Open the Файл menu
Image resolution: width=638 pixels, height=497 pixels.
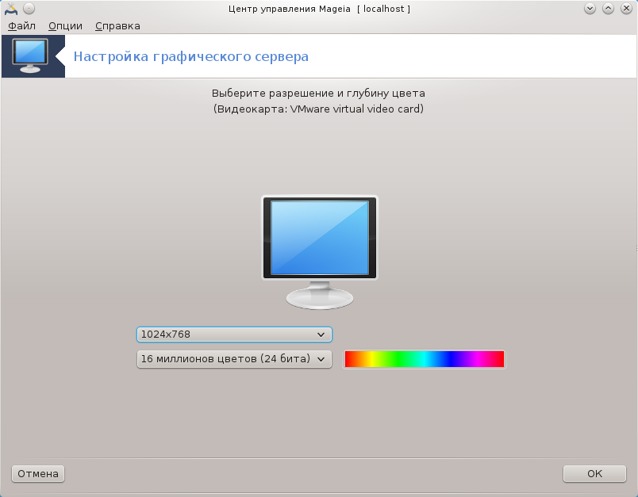(21, 26)
